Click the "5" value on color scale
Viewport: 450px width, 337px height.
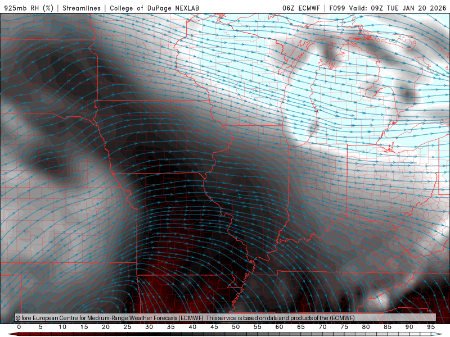pyautogui.click(x=40, y=327)
